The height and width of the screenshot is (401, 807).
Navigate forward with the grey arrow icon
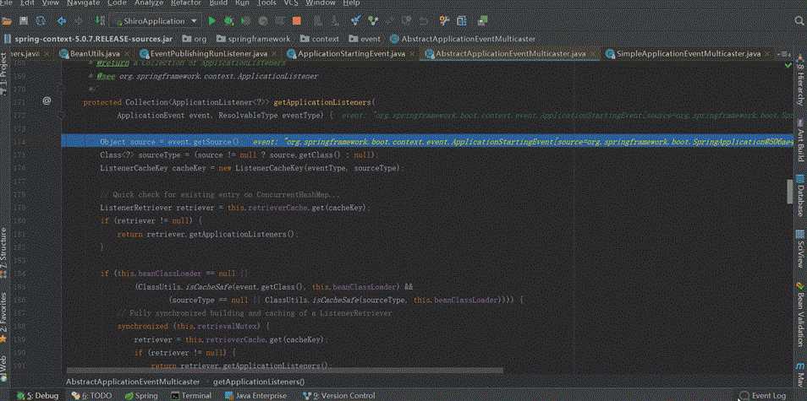78,21
